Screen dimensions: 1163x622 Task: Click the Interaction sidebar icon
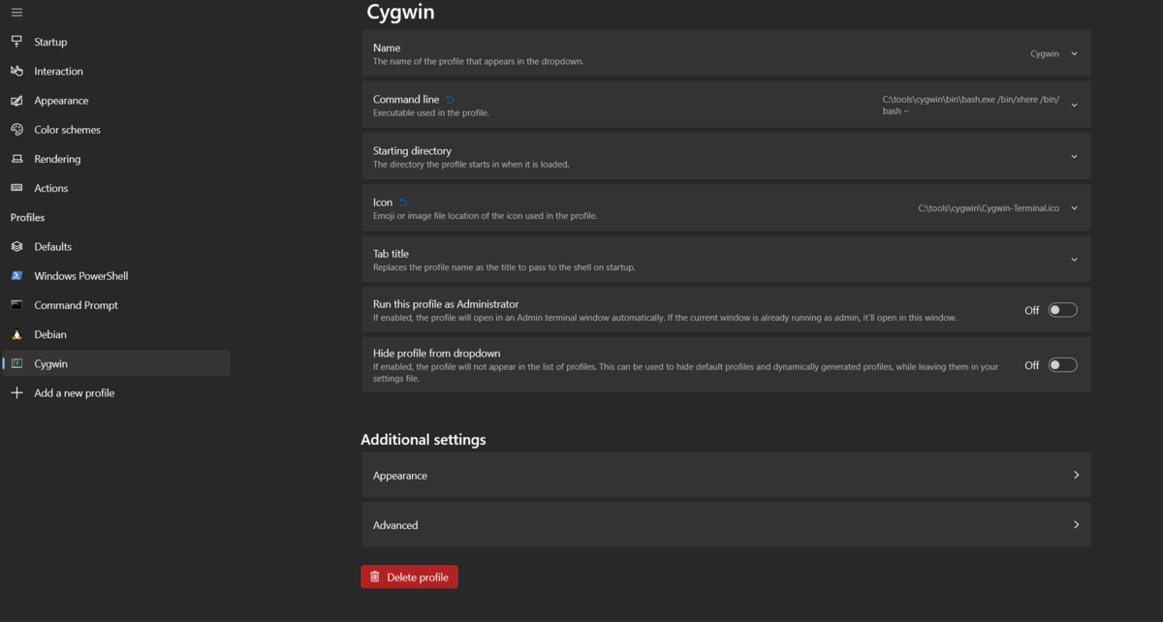point(16,71)
